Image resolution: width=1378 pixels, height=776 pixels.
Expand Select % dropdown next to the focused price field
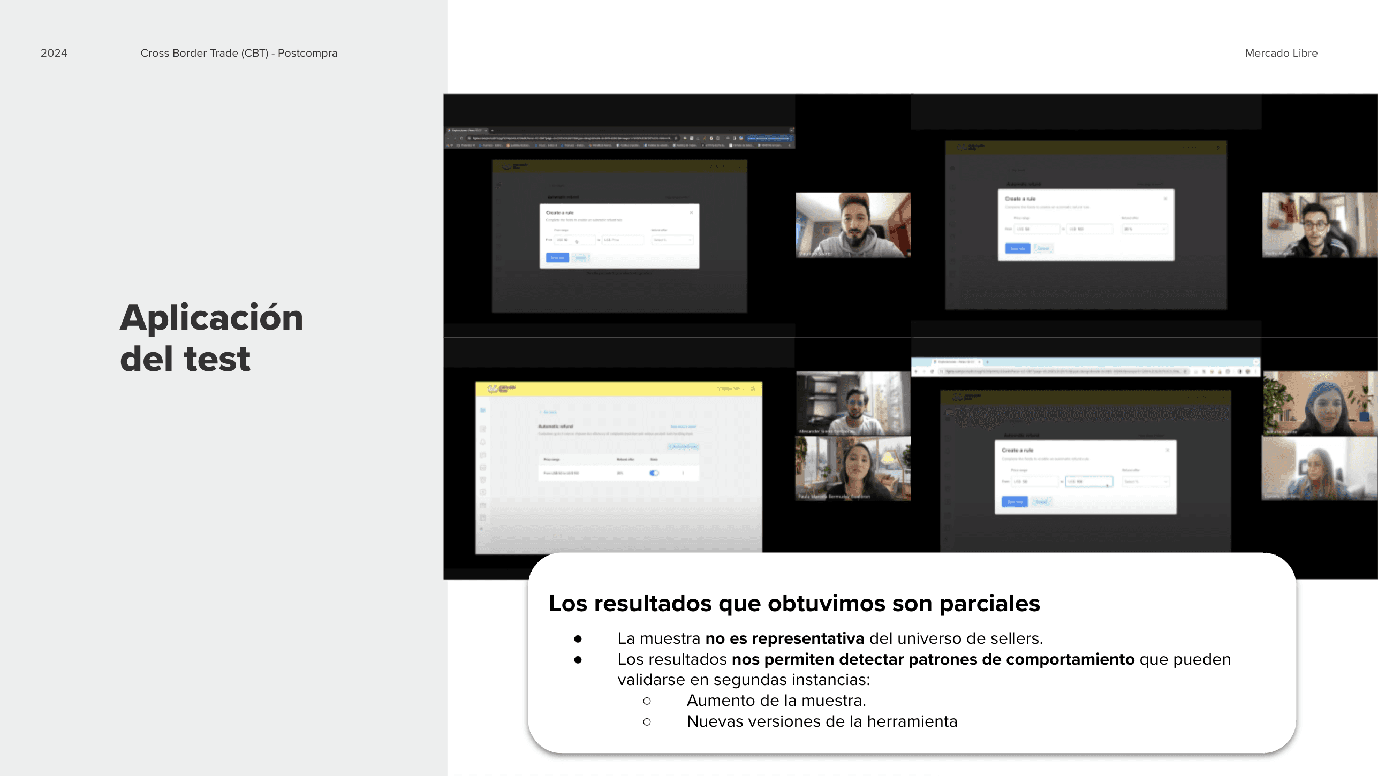[x=1145, y=482]
